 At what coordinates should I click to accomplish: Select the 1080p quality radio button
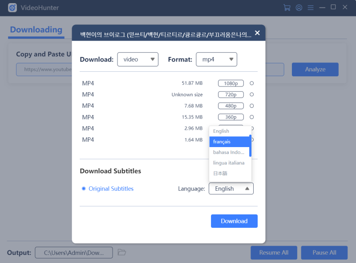251,83
